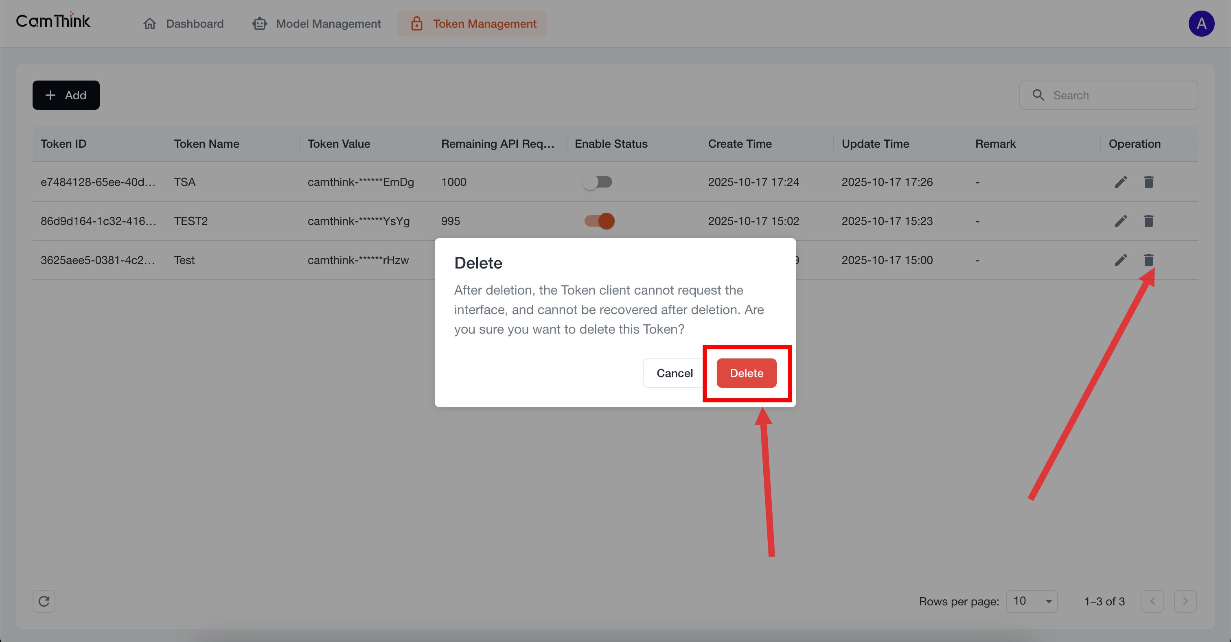Disable the TEST2 token status switch
This screenshot has width=1231, height=642.
coord(598,221)
